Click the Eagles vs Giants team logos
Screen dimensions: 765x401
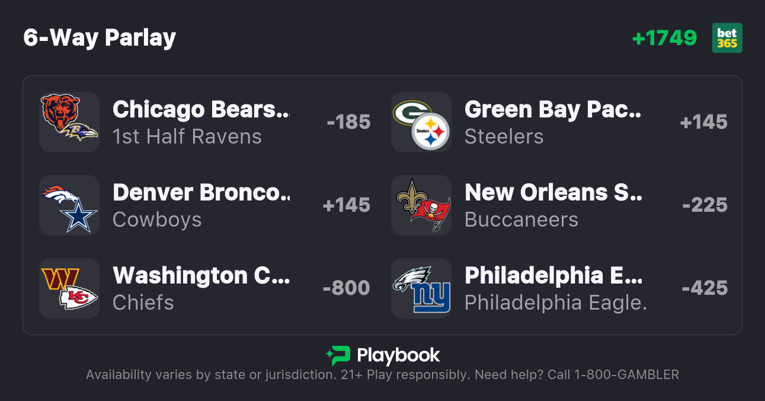pyautogui.click(x=421, y=288)
